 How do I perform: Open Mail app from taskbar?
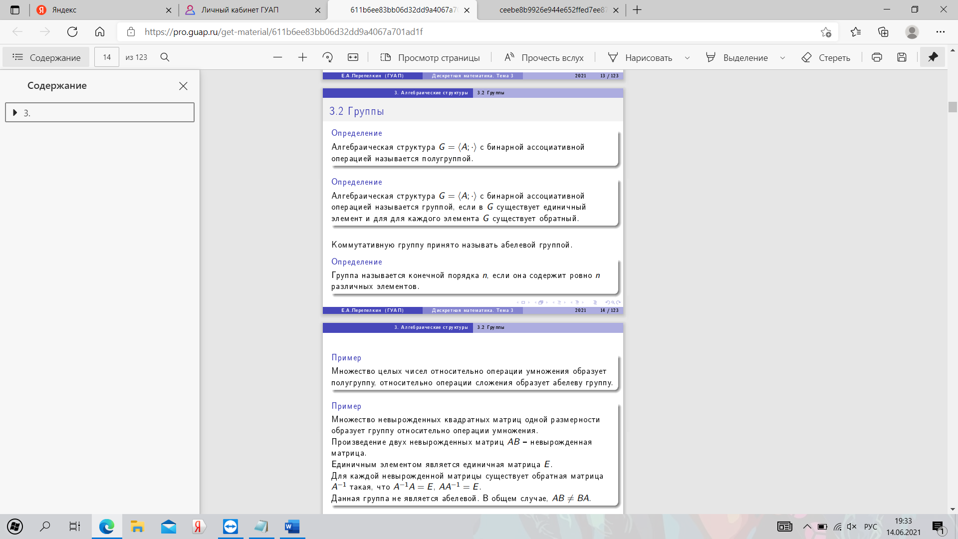169,527
